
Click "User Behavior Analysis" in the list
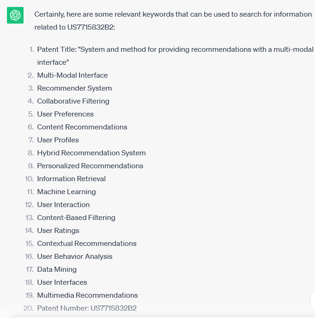pyautogui.click(x=75, y=257)
